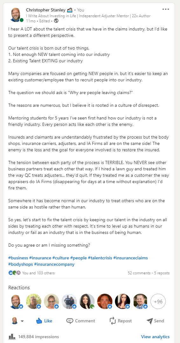Open the +96 more reactions circle
The image size is (180, 343).
158,301
